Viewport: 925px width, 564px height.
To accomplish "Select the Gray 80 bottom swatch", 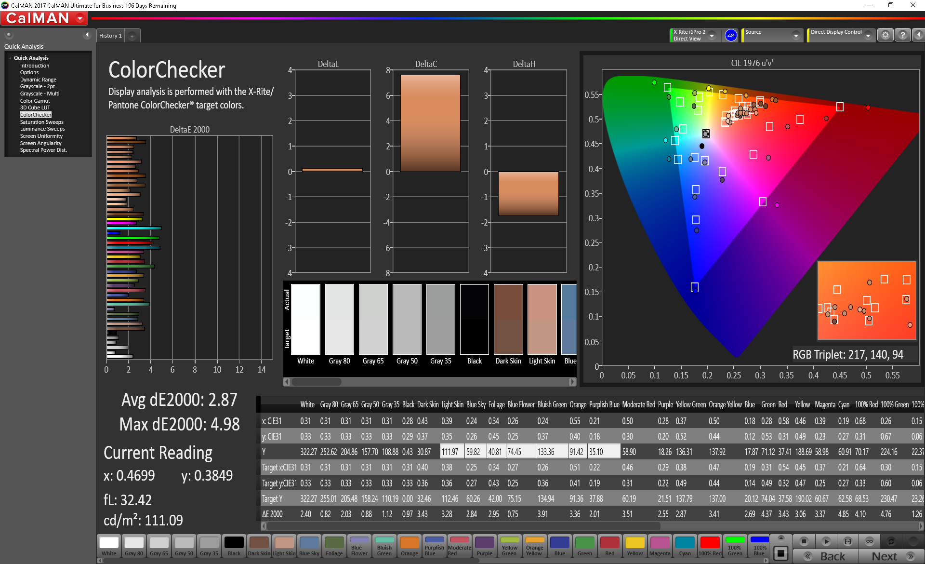I will (134, 546).
